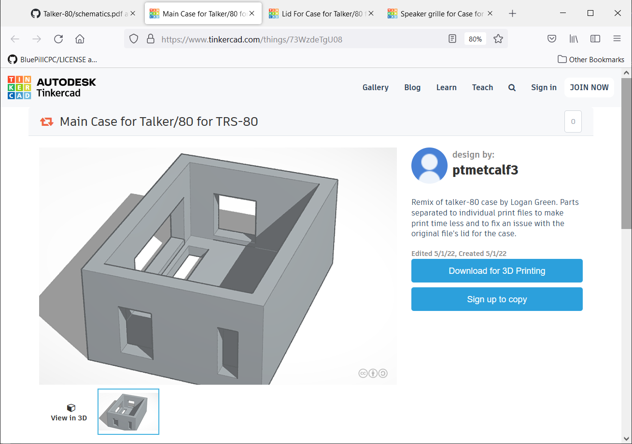Go back one page
This screenshot has width=632, height=444.
[x=15, y=39]
